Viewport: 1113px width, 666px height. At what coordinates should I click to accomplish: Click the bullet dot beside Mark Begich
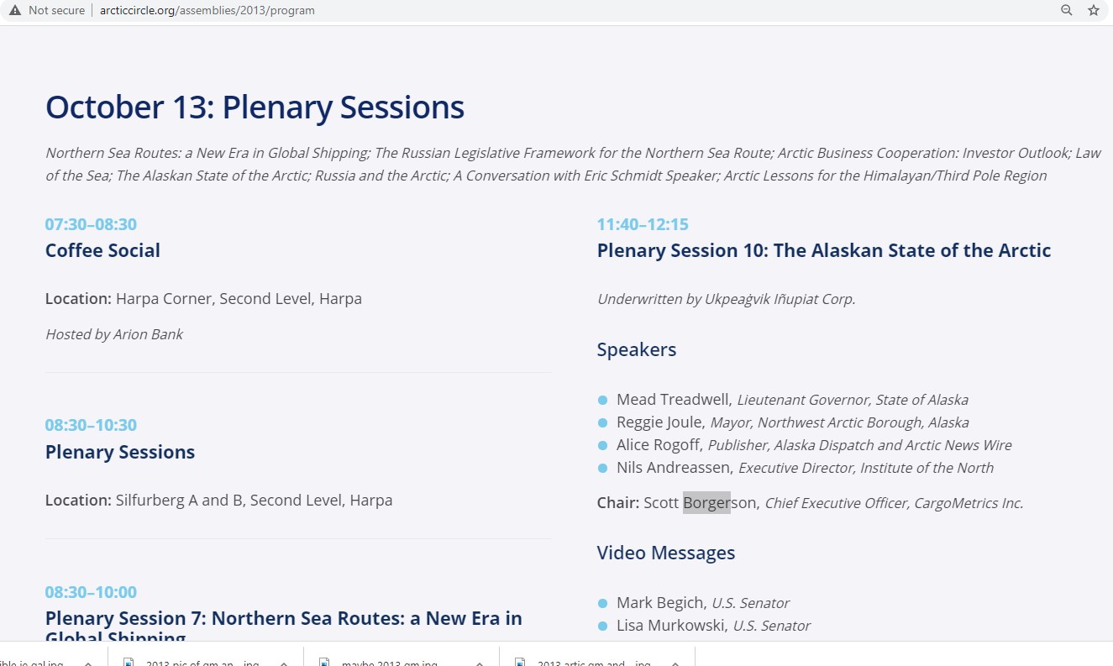click(x=602, y=603)
